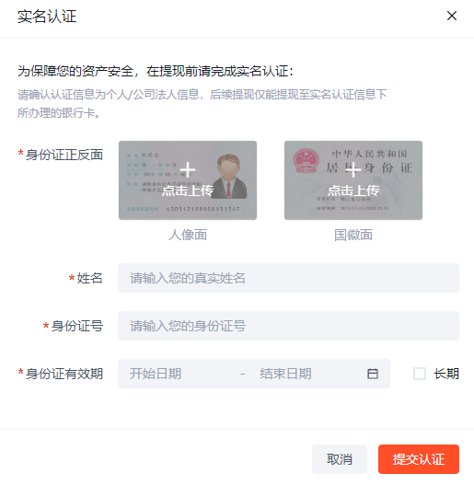474x485 pixels.
Task: Click the 取消 button
Action: [340, 459]
